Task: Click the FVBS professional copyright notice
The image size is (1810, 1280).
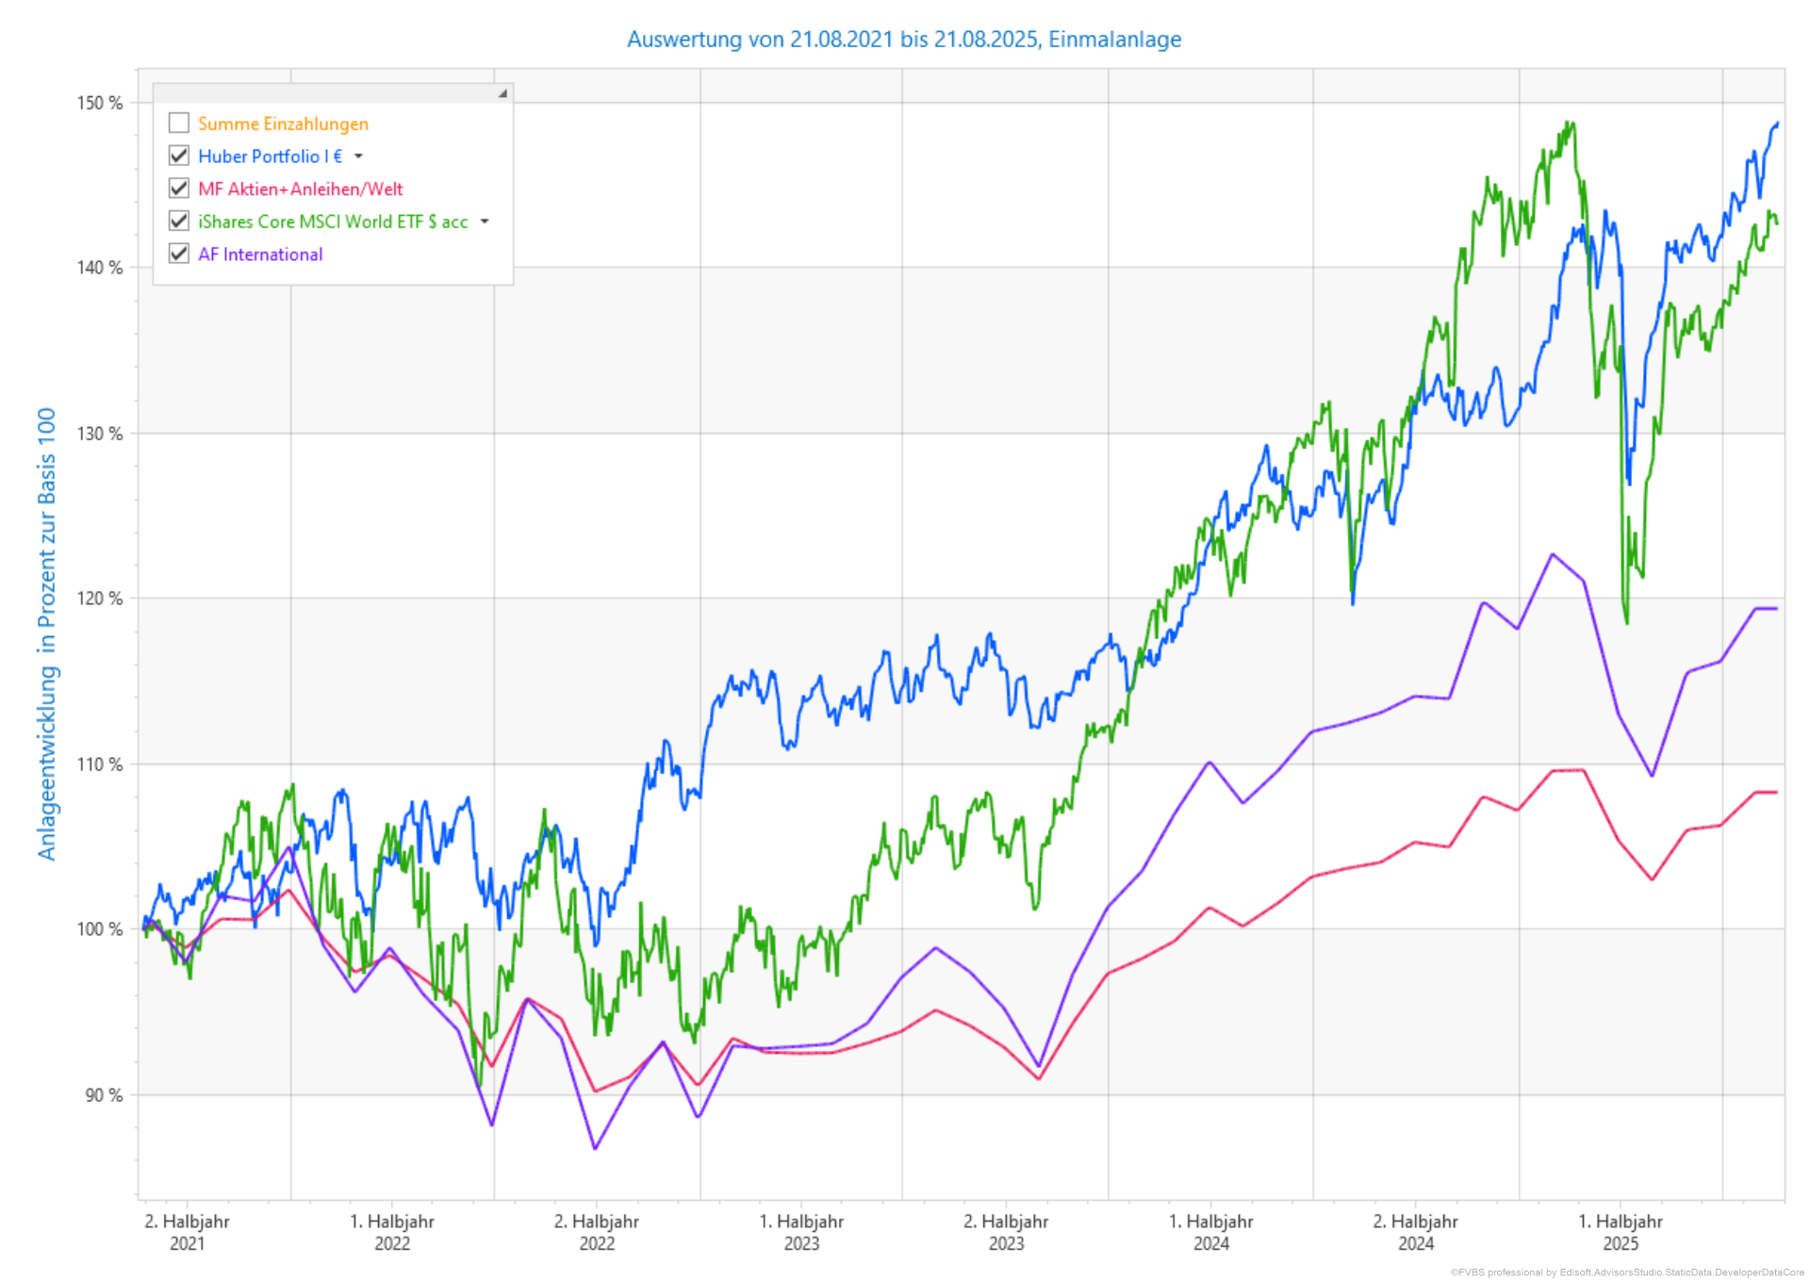Action: (1626, 1272)
